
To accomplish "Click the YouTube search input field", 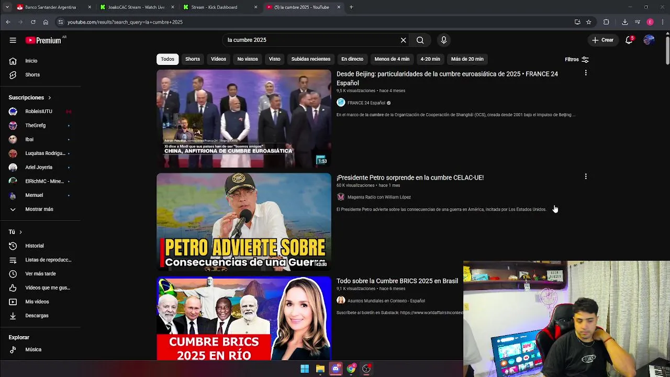I will 311,40.
